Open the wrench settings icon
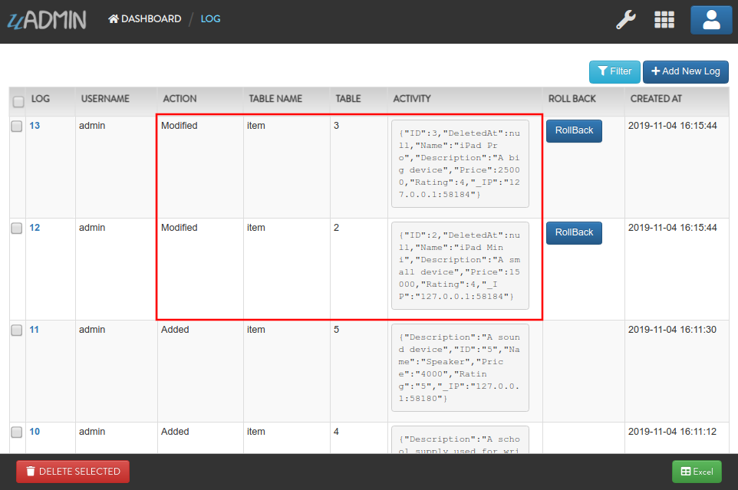The height and width of the screenshot is (490, 738). point(625,20)
